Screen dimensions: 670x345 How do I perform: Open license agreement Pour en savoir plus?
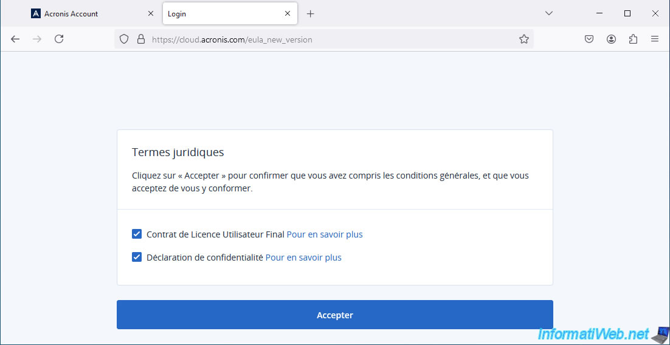[325, 234]
